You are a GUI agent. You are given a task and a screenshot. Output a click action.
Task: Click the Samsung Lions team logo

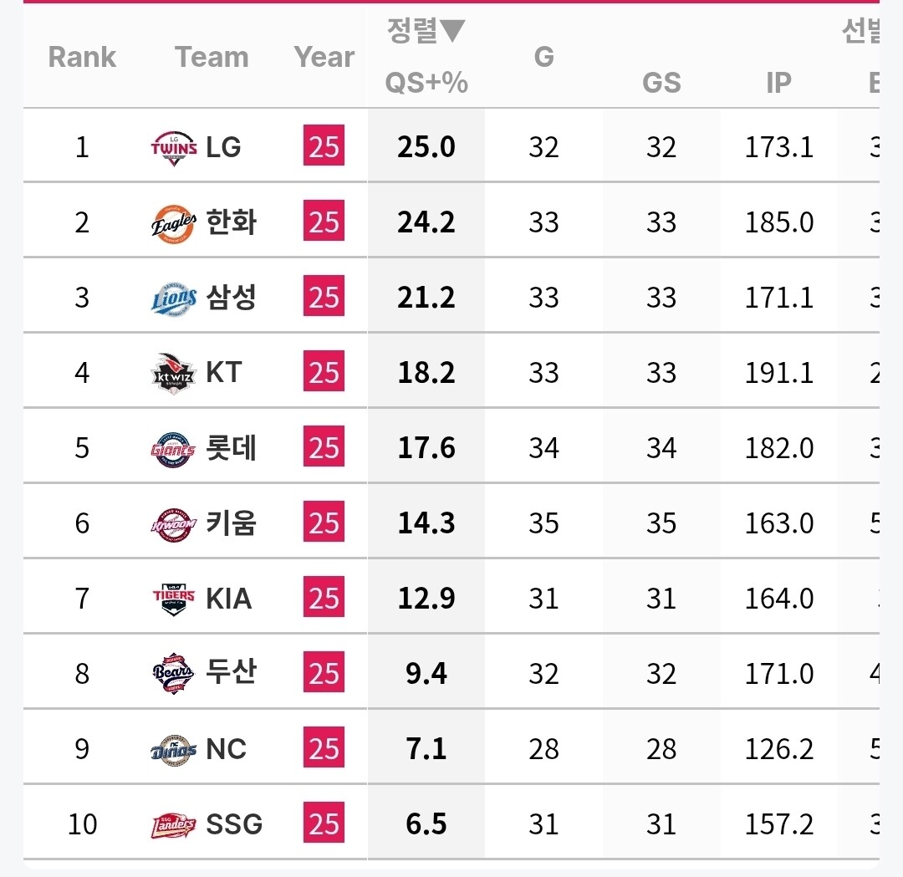click(174, 298)
